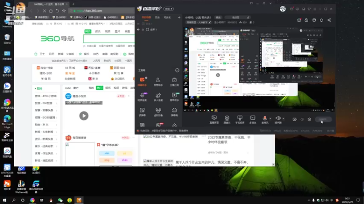This screenshot has height=204, width=364.
Task: Click the gift box icon in streaming app header
Action: click(x=299, y=20)
